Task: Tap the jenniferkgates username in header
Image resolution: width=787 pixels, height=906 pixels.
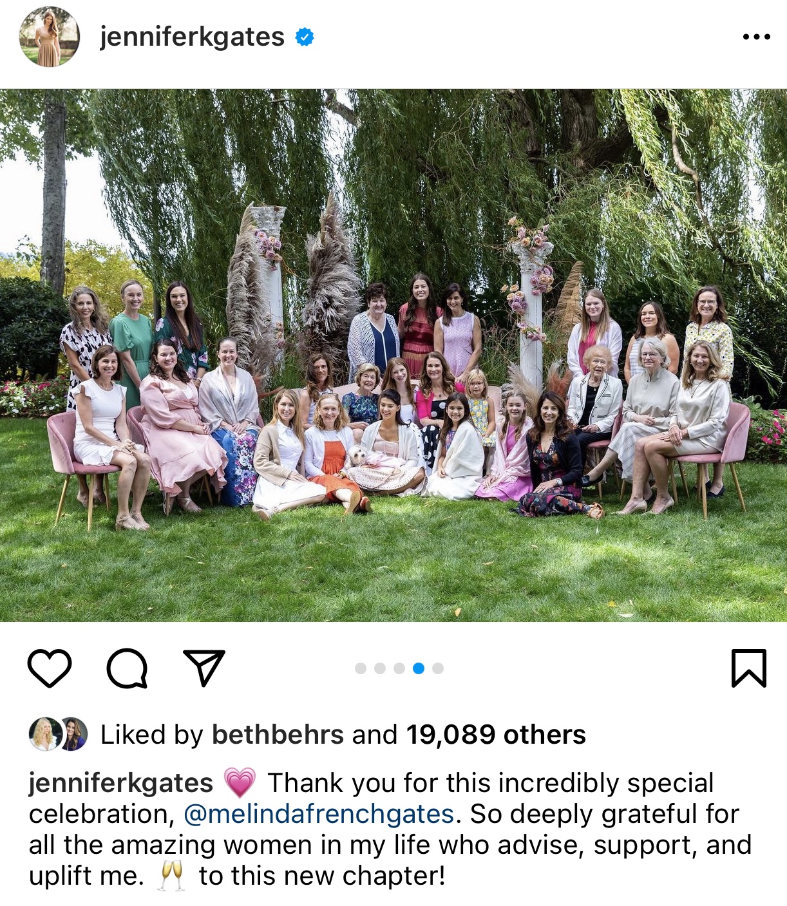Action: tap(192, 37)
